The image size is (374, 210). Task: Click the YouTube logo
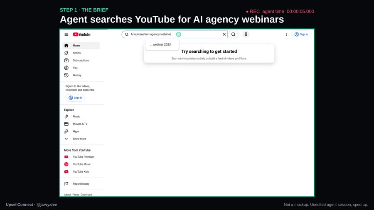(81, 34)
